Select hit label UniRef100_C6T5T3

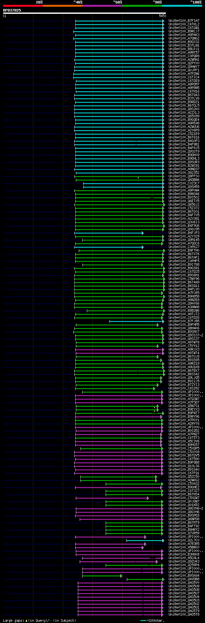(184, 438)
